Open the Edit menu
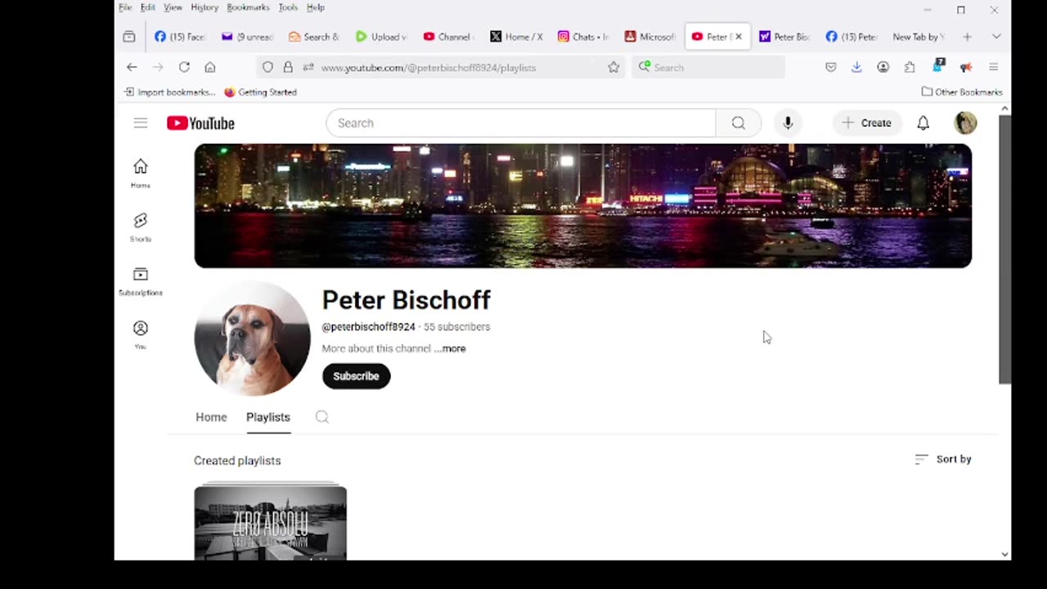 [147, 7]
